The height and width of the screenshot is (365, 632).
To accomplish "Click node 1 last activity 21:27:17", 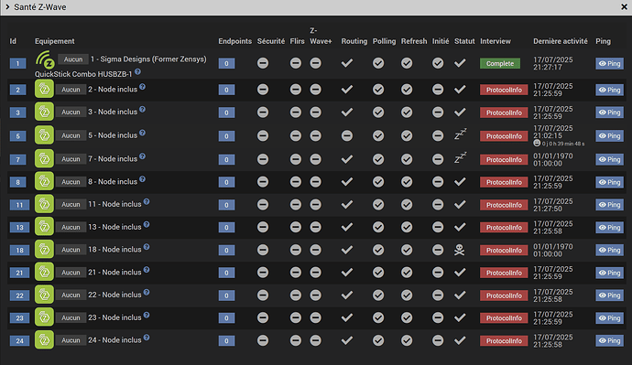I will tap(548, 67).
